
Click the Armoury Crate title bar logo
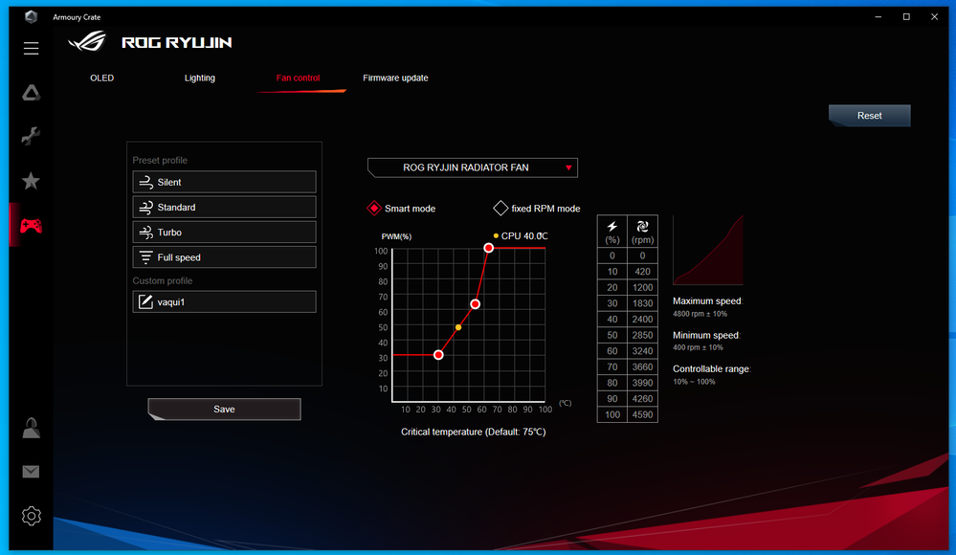pyautogui.click(x=31, y=16)
